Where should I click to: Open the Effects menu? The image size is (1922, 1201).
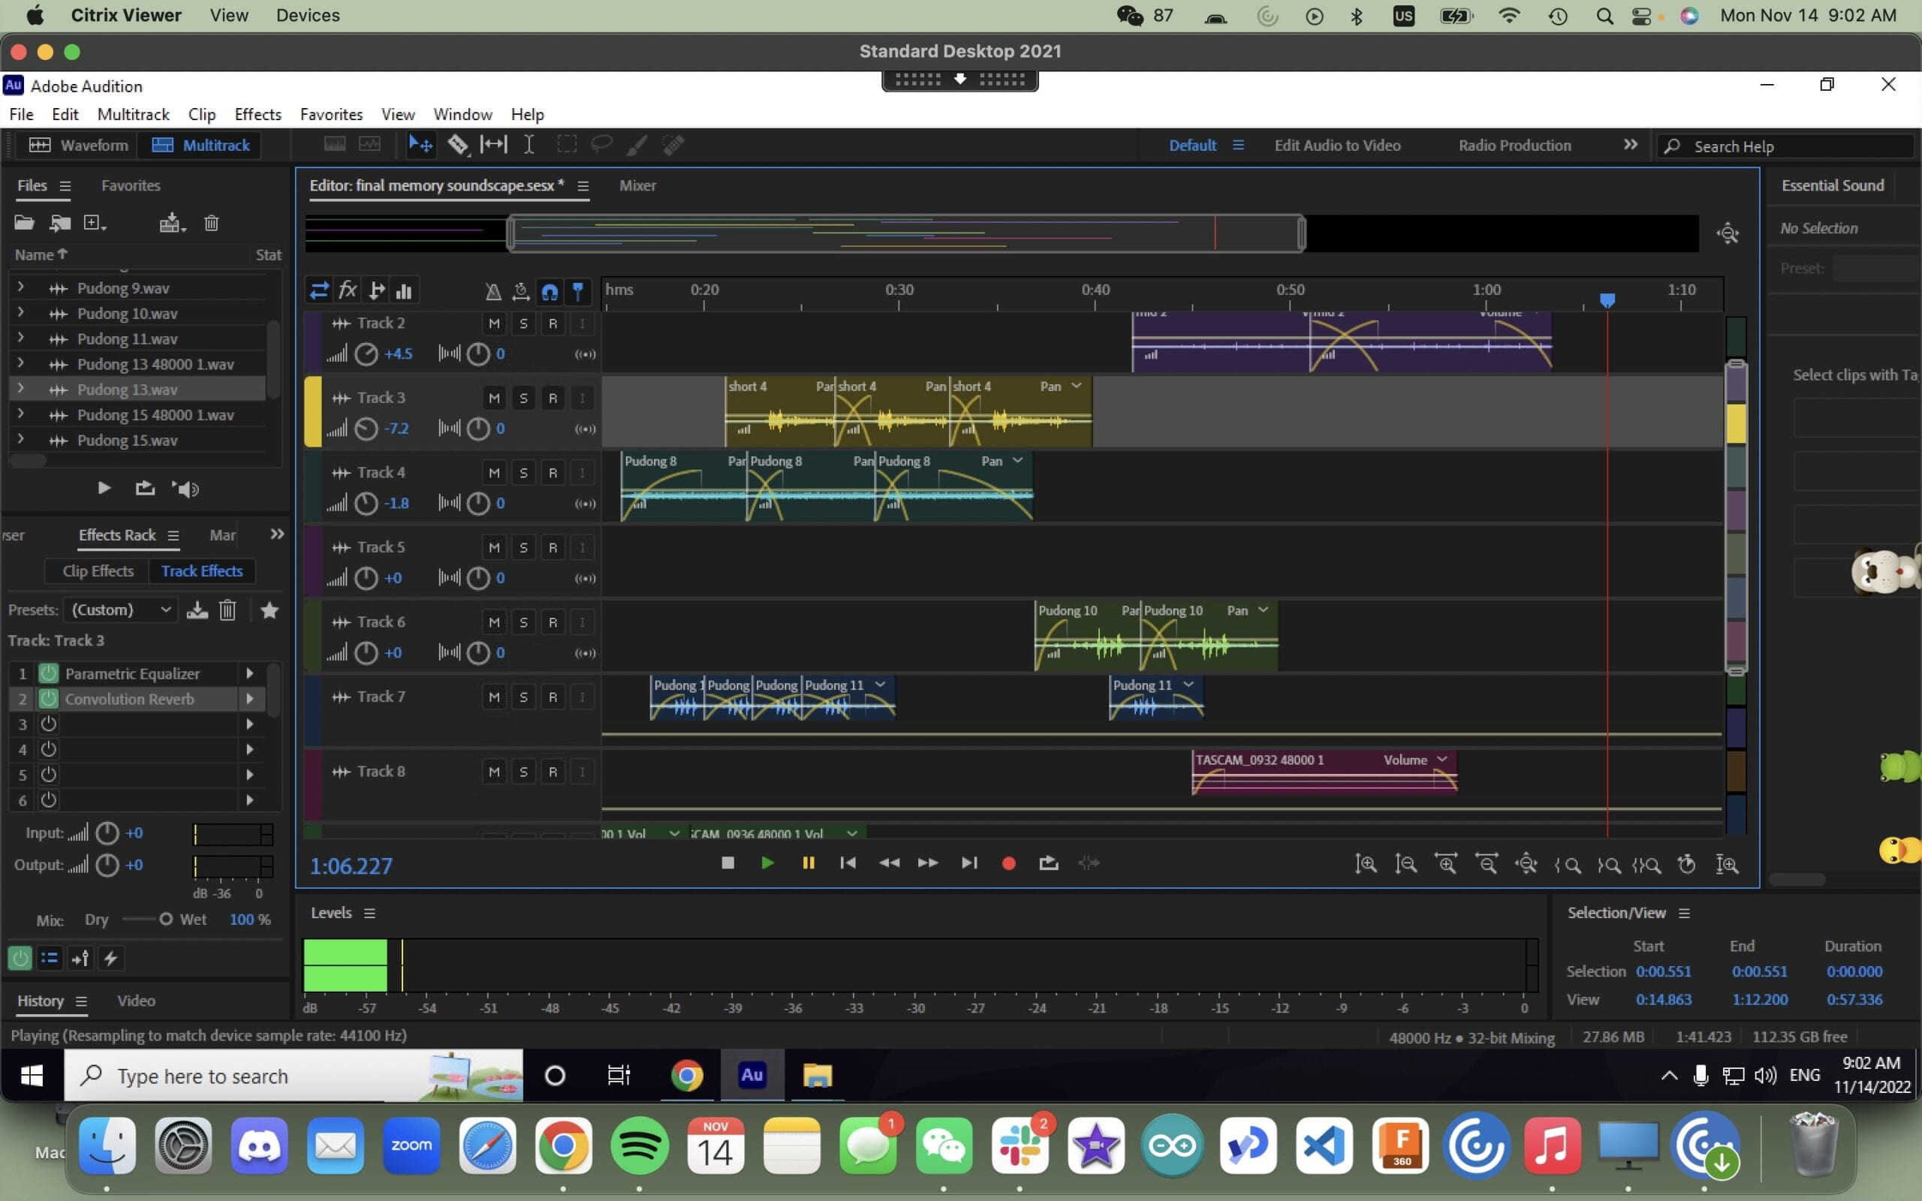click(x=258, y=114)
